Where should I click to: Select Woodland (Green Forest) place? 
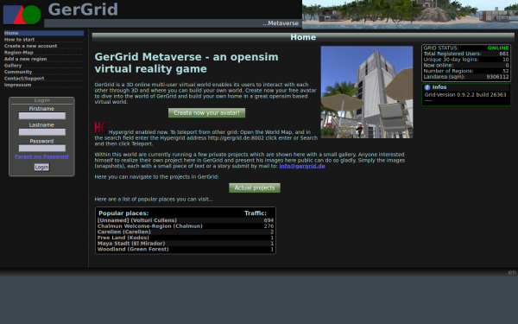point(186,249)
